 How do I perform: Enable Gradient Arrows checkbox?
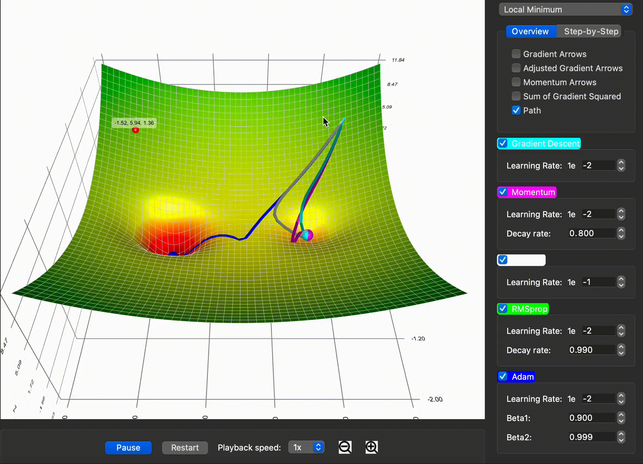point(516,54)
